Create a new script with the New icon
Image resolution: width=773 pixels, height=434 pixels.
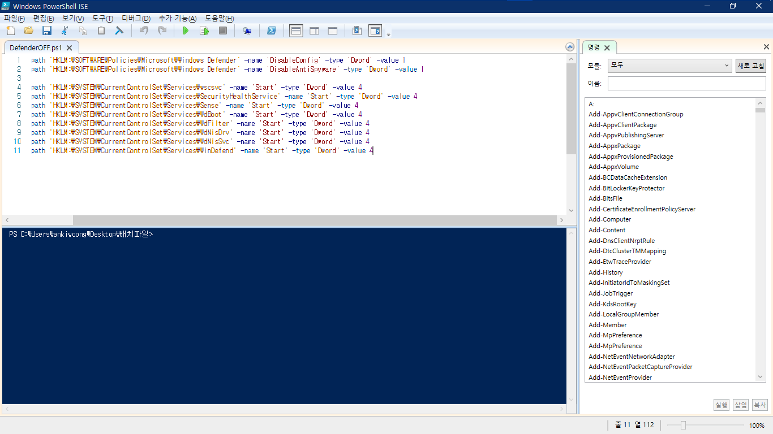click(x=11, y=31)
